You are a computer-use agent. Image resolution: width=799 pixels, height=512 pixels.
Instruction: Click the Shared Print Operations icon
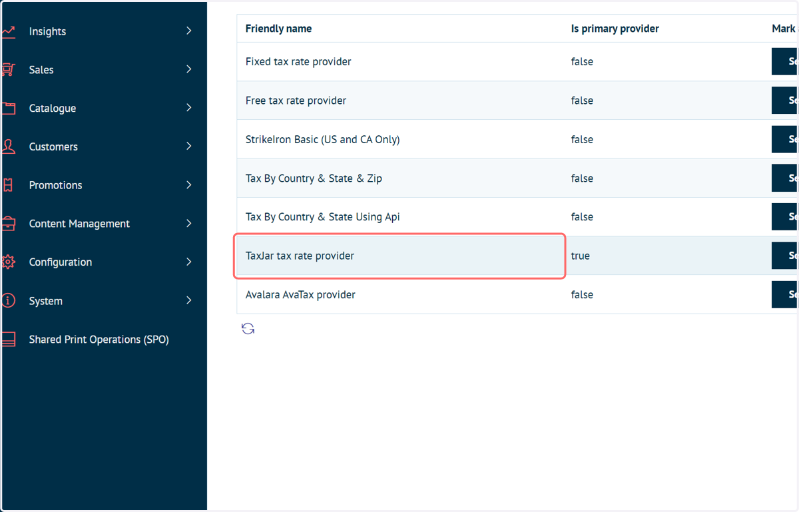point(8,340)
